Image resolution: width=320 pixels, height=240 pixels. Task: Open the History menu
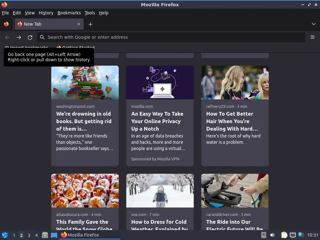[46, 13]
